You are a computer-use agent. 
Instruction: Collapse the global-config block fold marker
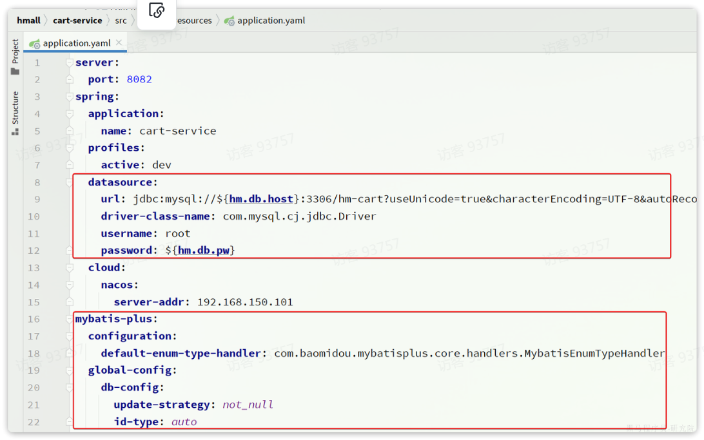click(x=70, y=370)
